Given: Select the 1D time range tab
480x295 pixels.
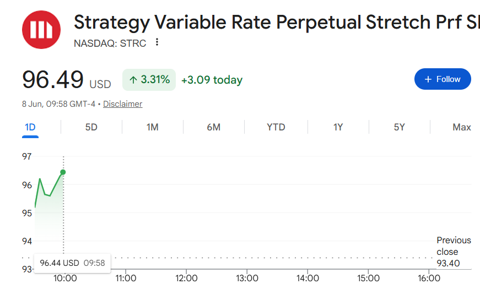Looking at the screenshot, I should click(30, 127).
